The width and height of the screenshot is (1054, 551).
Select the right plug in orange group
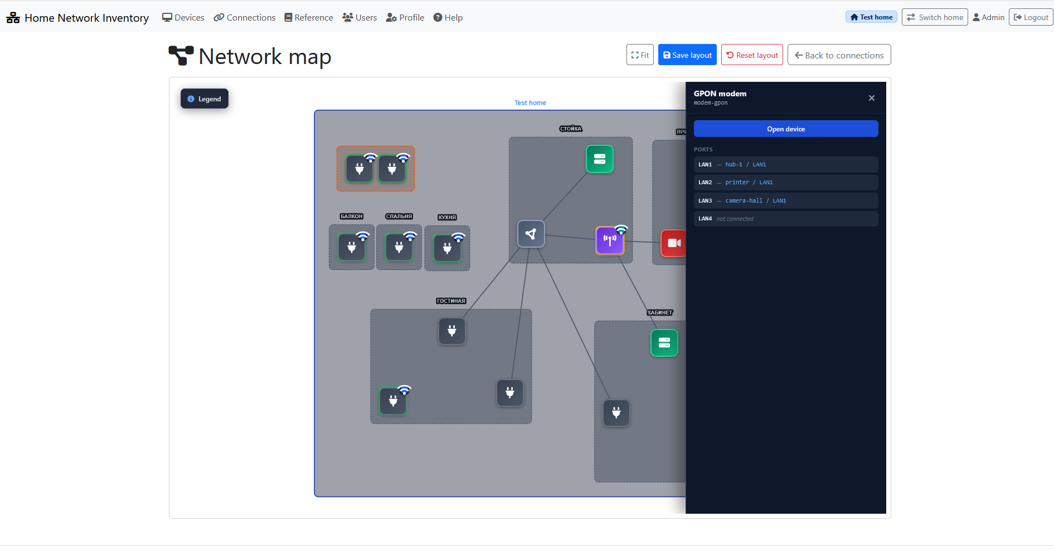[392, 169]
